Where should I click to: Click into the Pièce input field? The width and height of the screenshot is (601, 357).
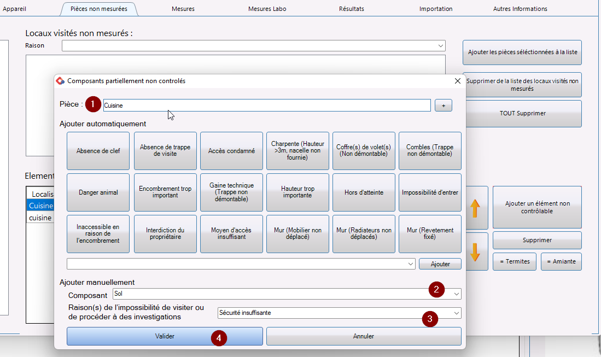point(267,106)
